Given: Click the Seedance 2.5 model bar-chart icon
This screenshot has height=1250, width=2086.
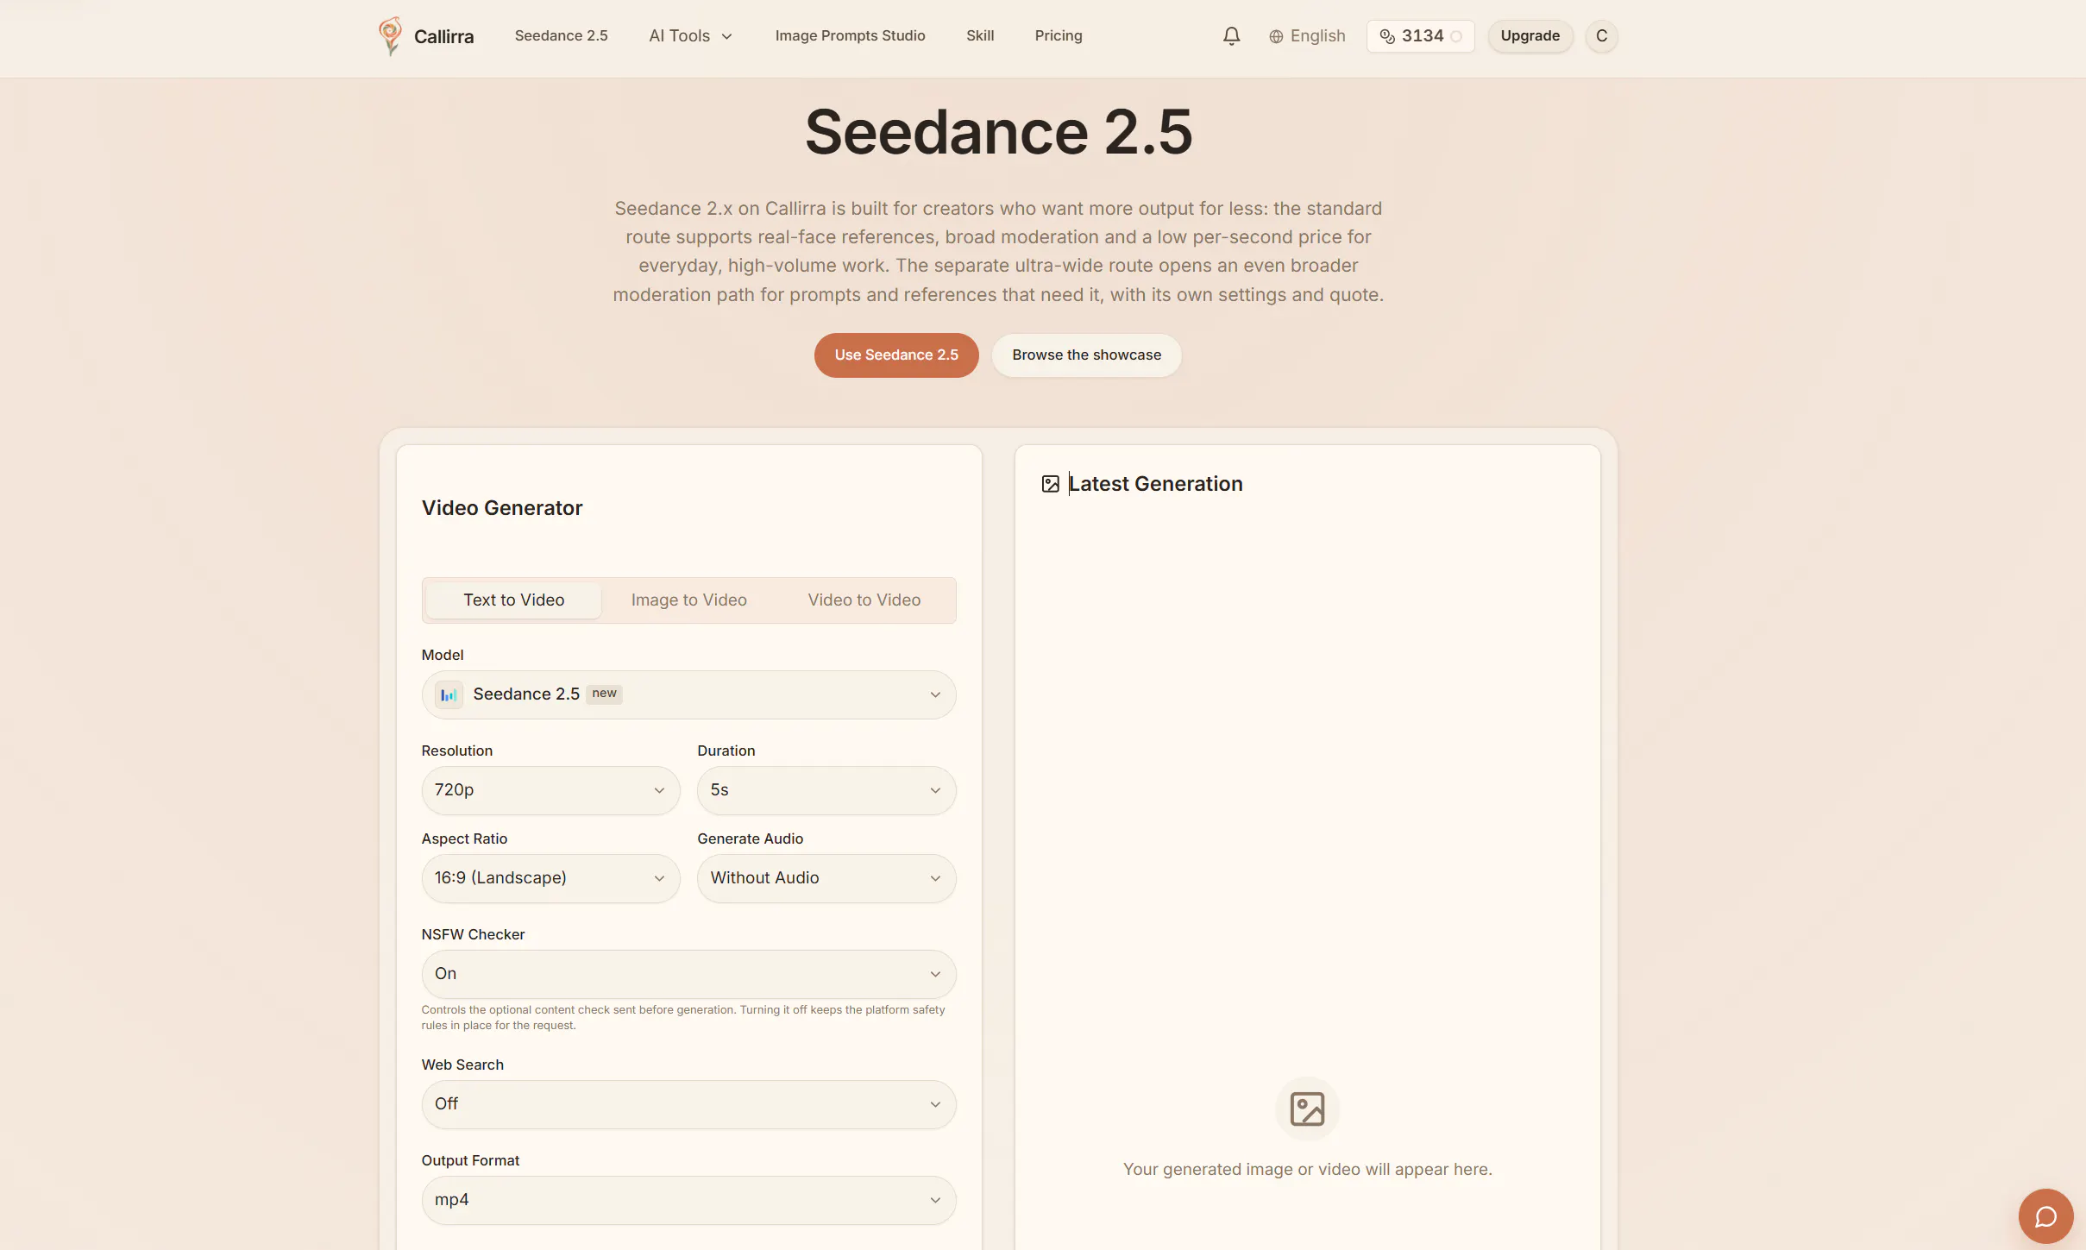Looking at the screenshot, I should click(449, 694).
